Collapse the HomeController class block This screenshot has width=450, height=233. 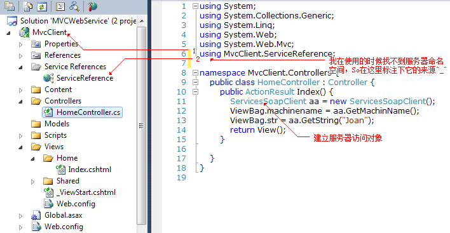195,83
